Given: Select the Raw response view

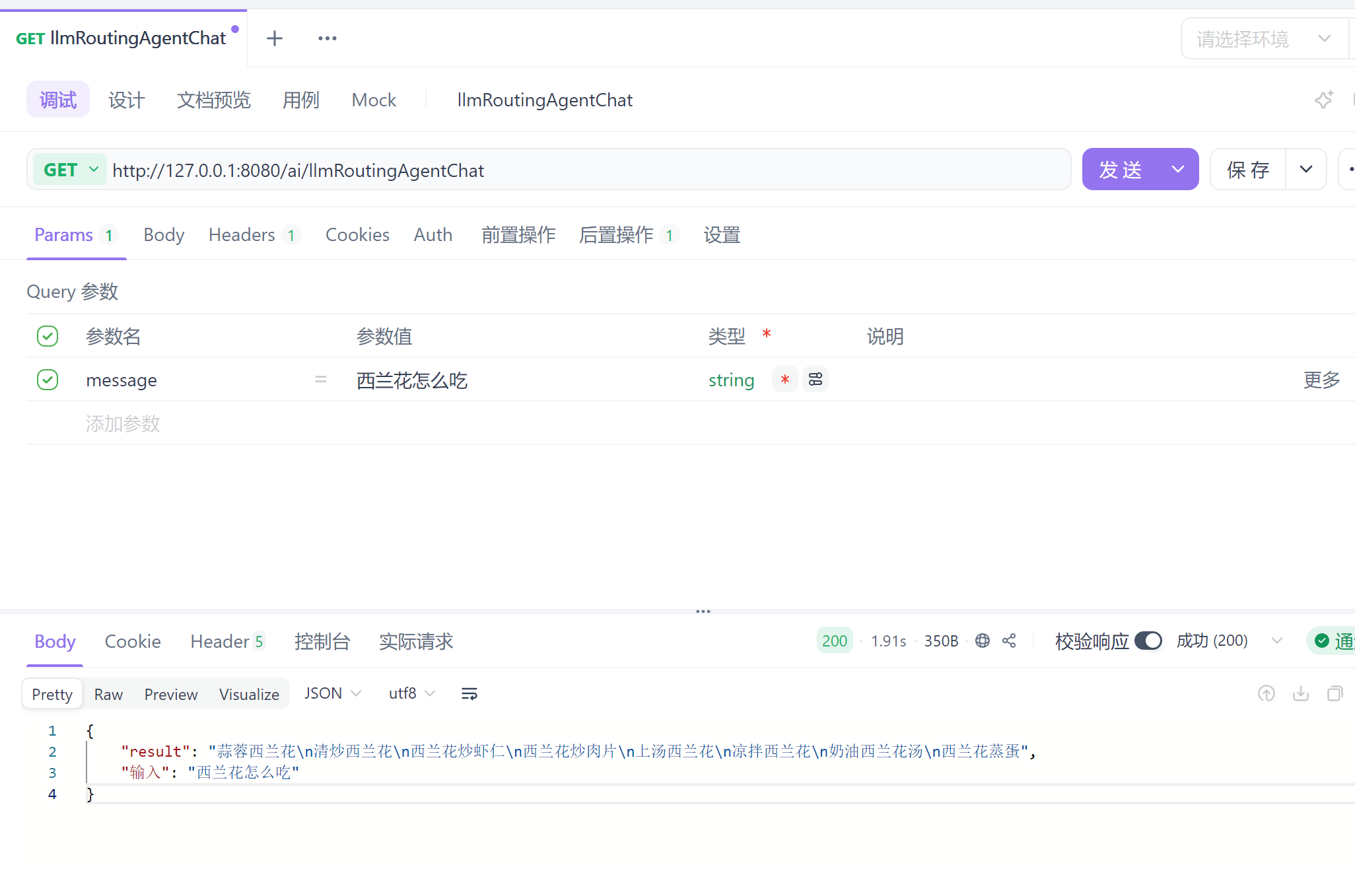Looking at the screenshot, I should 108,694.
